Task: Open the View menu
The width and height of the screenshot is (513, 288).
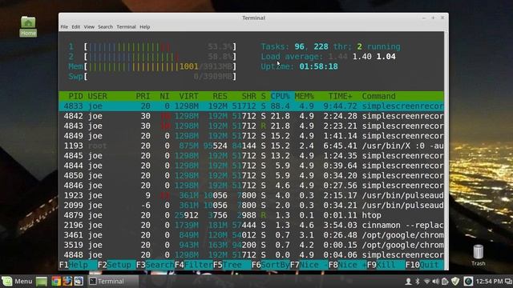Action: click(89, 26)
